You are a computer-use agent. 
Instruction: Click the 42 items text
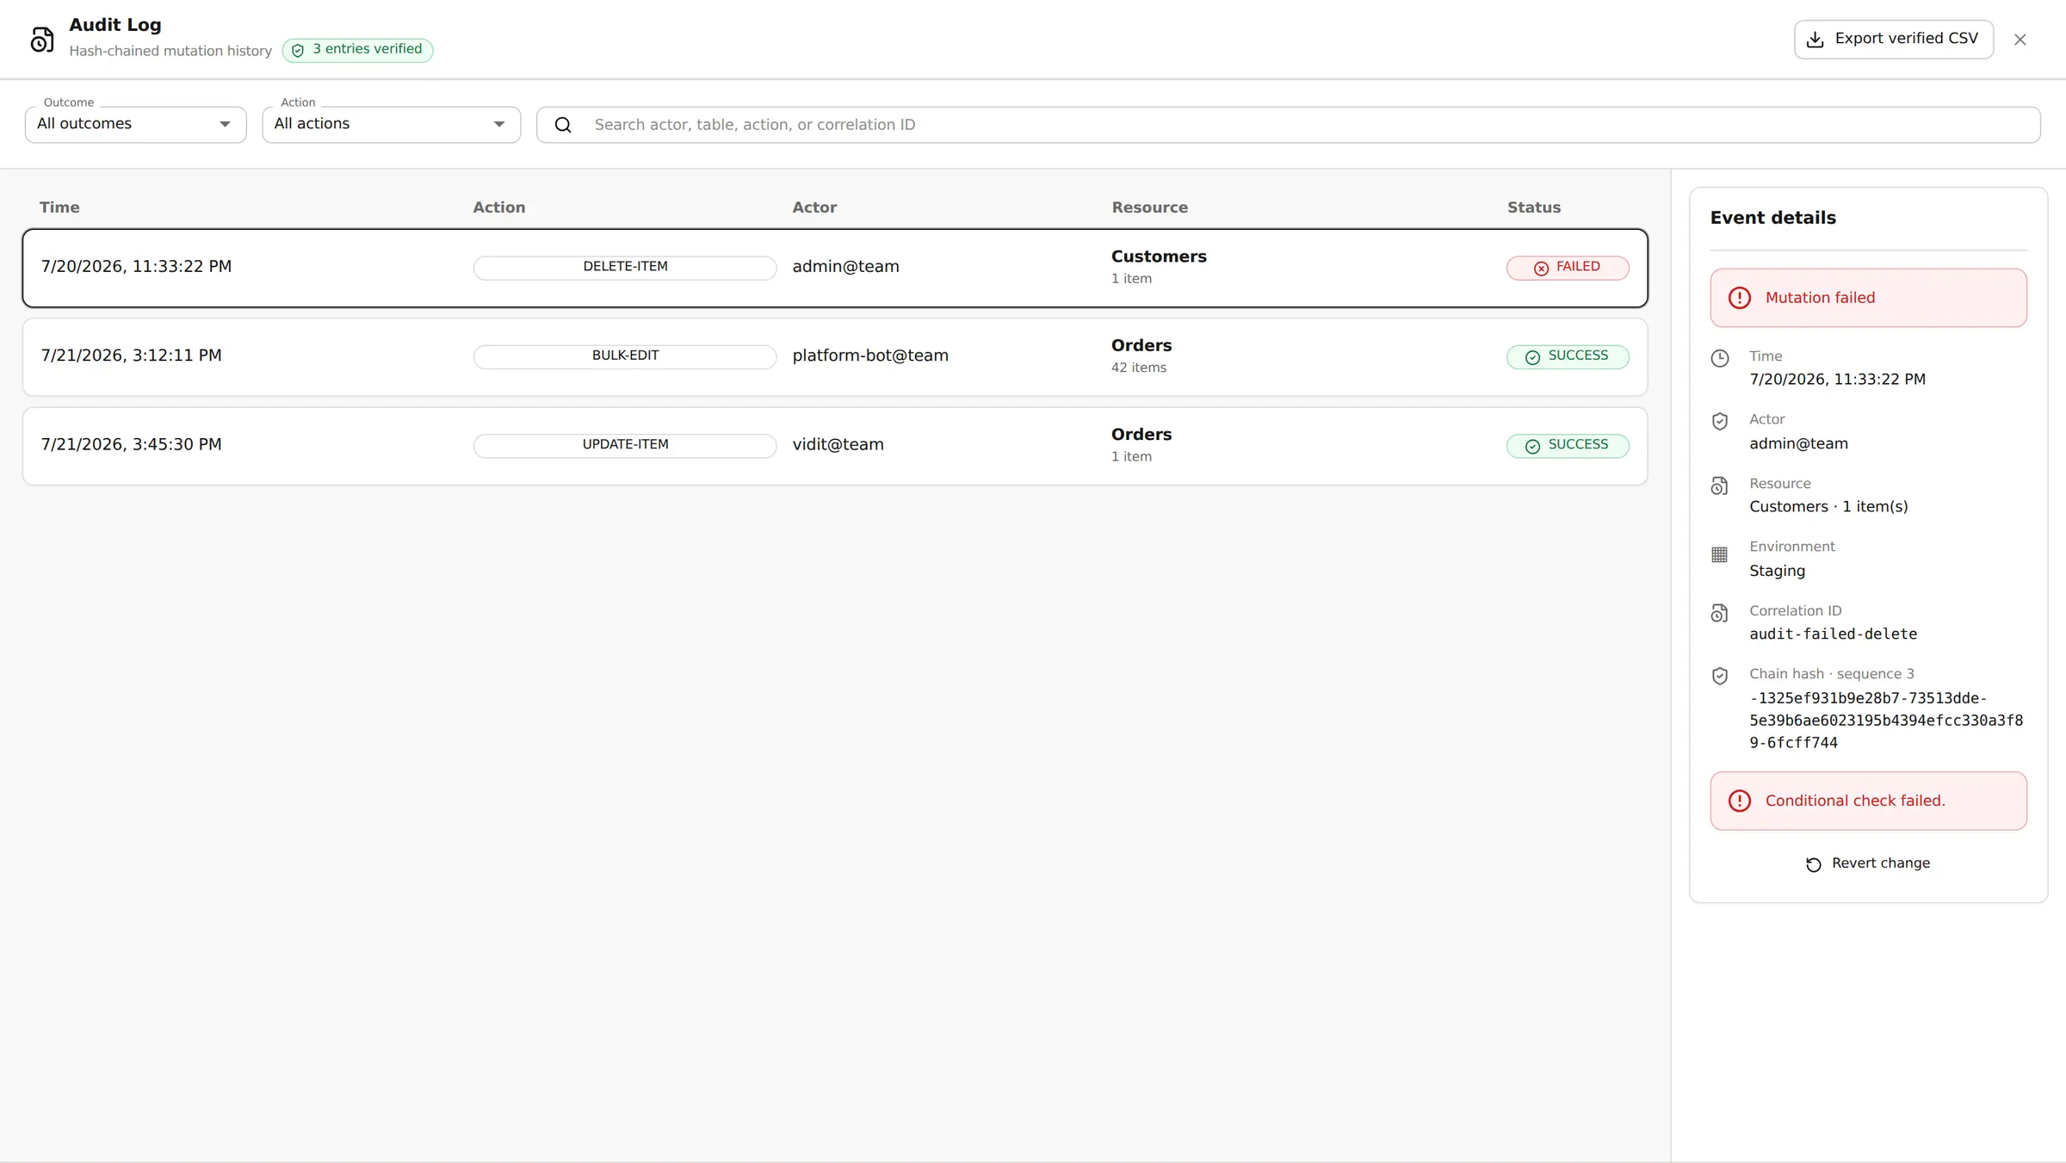click(1138, 368)
